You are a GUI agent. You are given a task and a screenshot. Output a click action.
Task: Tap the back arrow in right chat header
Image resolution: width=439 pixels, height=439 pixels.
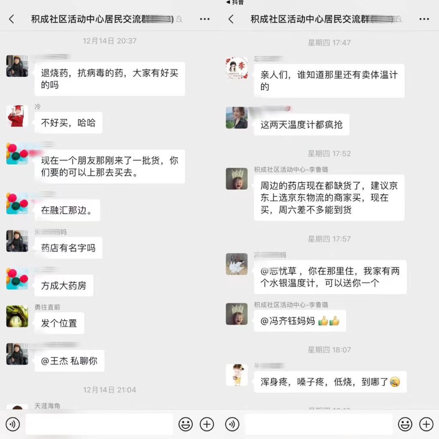pyautogui.click(x=231, y=19)
